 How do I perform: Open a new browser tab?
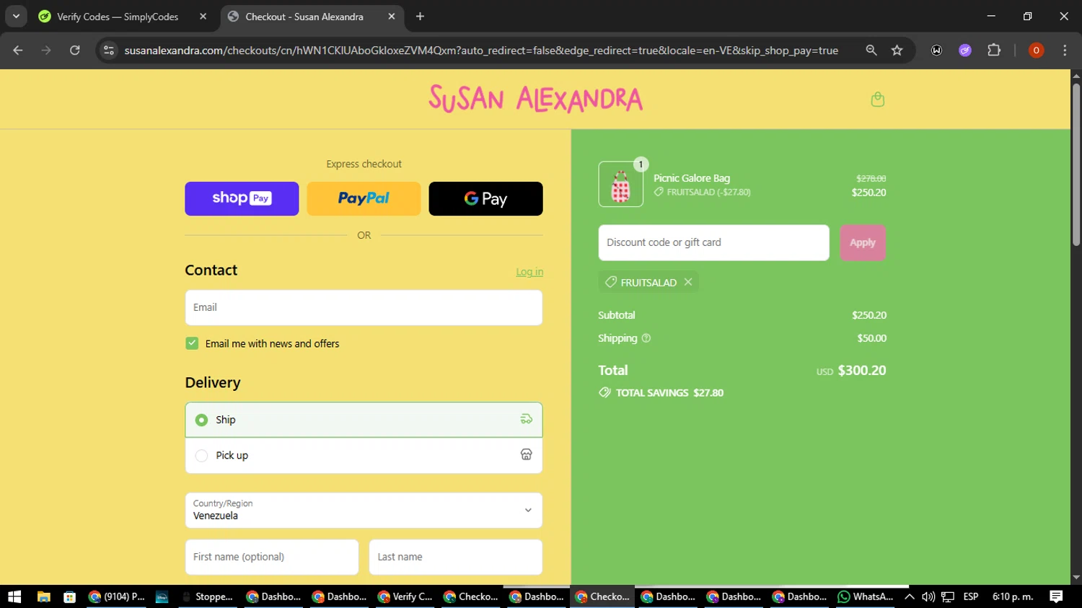point(420,17)
